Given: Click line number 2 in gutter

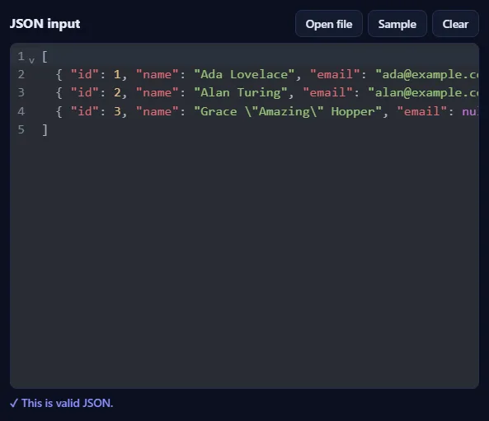Looking at the screenshot, I should click(21, 74).
